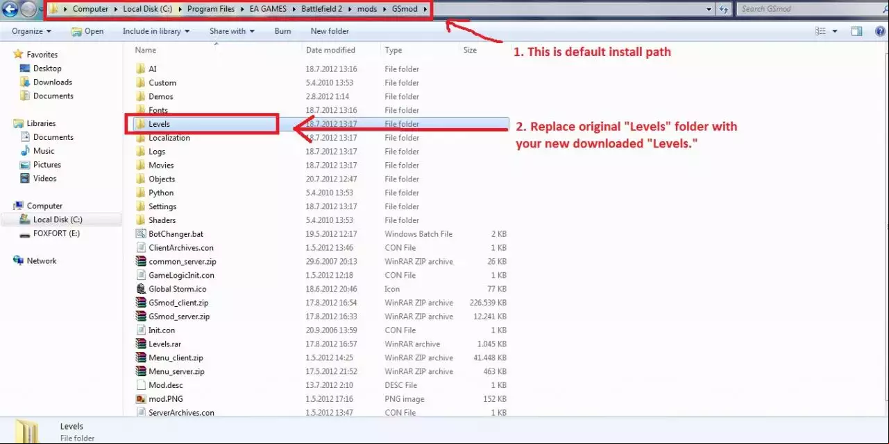Select the GameLogicInit.con file name
This screenshot has height=444, width=889.
pos(181,275)
